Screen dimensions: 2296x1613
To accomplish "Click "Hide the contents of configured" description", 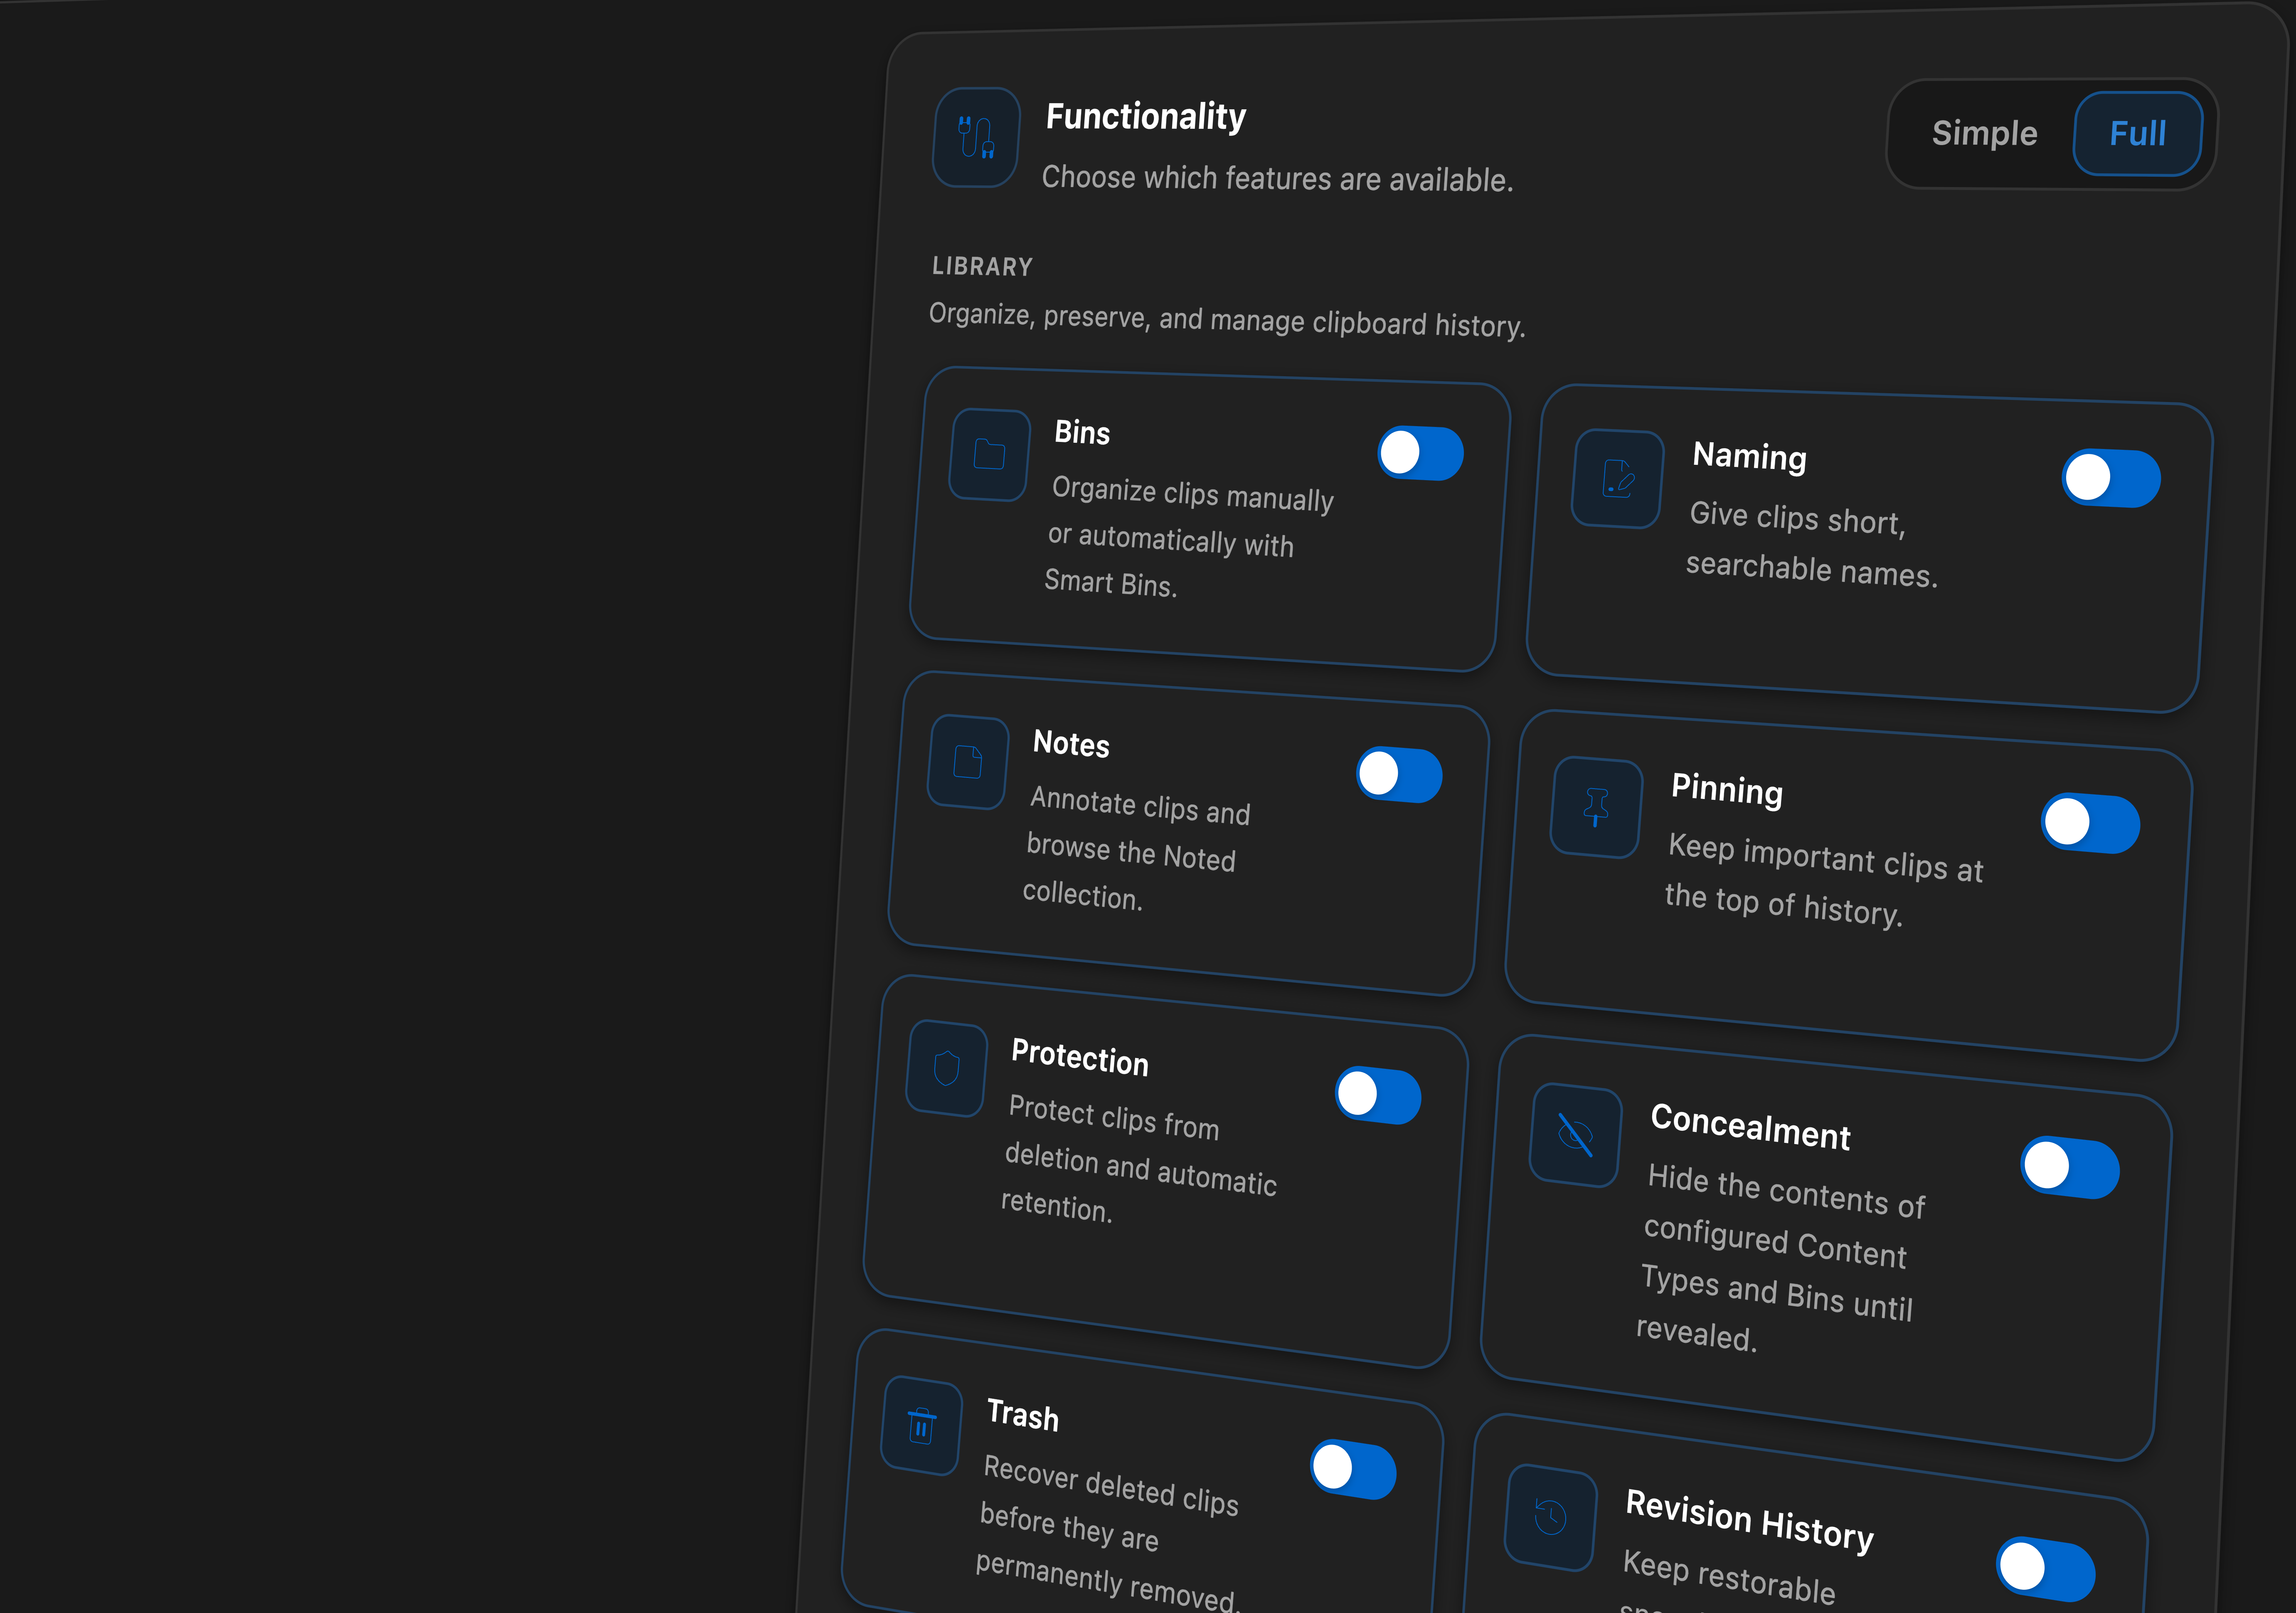I will (1780, 1257).
